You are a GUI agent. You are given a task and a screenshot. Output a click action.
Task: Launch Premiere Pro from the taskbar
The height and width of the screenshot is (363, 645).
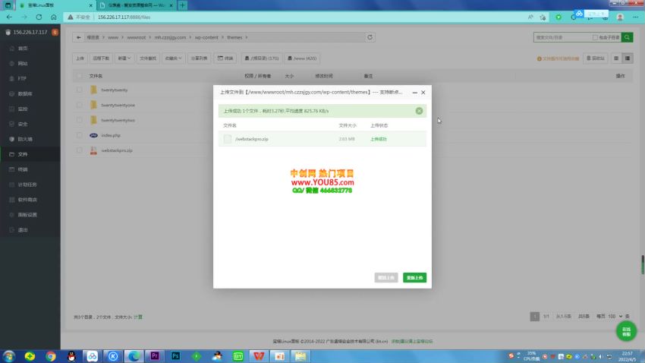pos(155,355)
